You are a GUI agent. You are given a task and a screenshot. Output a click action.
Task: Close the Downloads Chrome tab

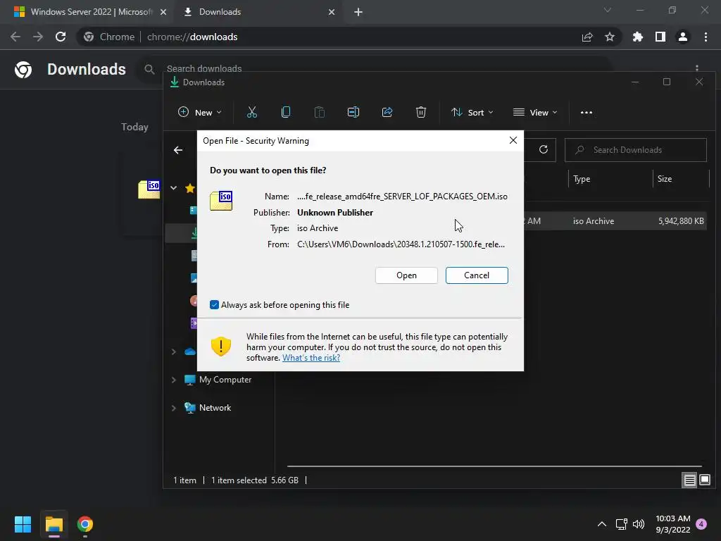pos(332,12)
